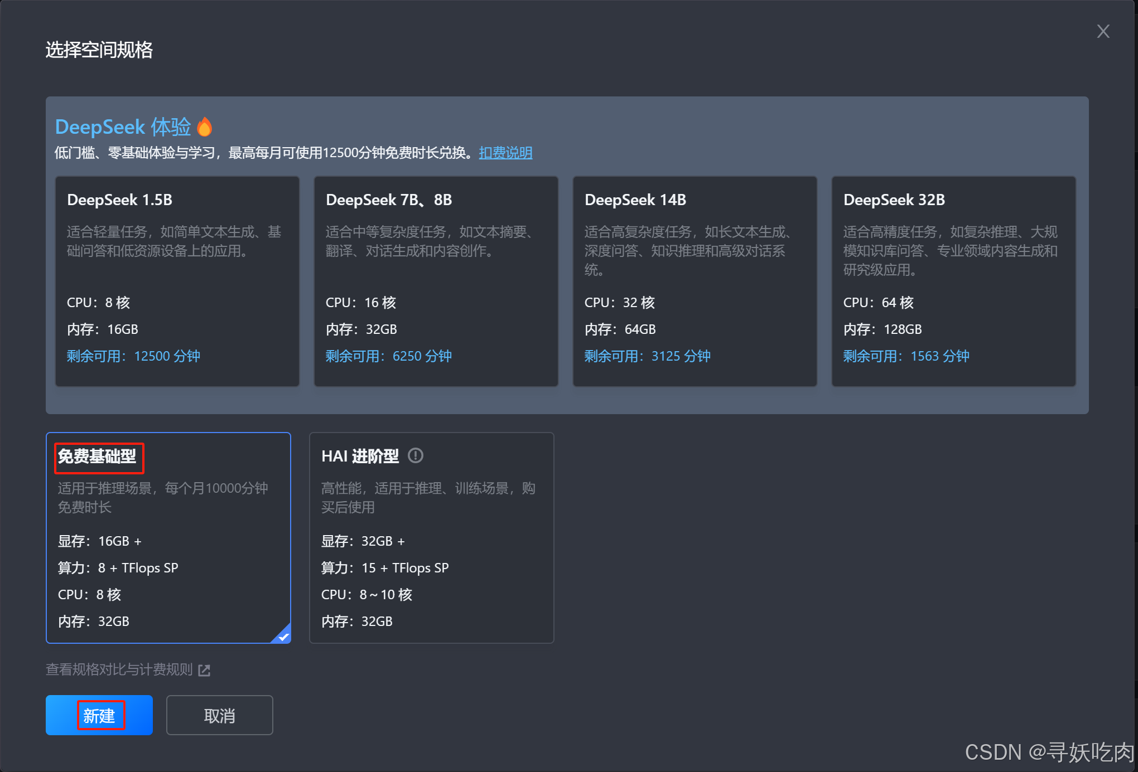1138x772 pixels.
Task: Click the 剩余可用：6250 分钟 text
Action: pos(389,356)
